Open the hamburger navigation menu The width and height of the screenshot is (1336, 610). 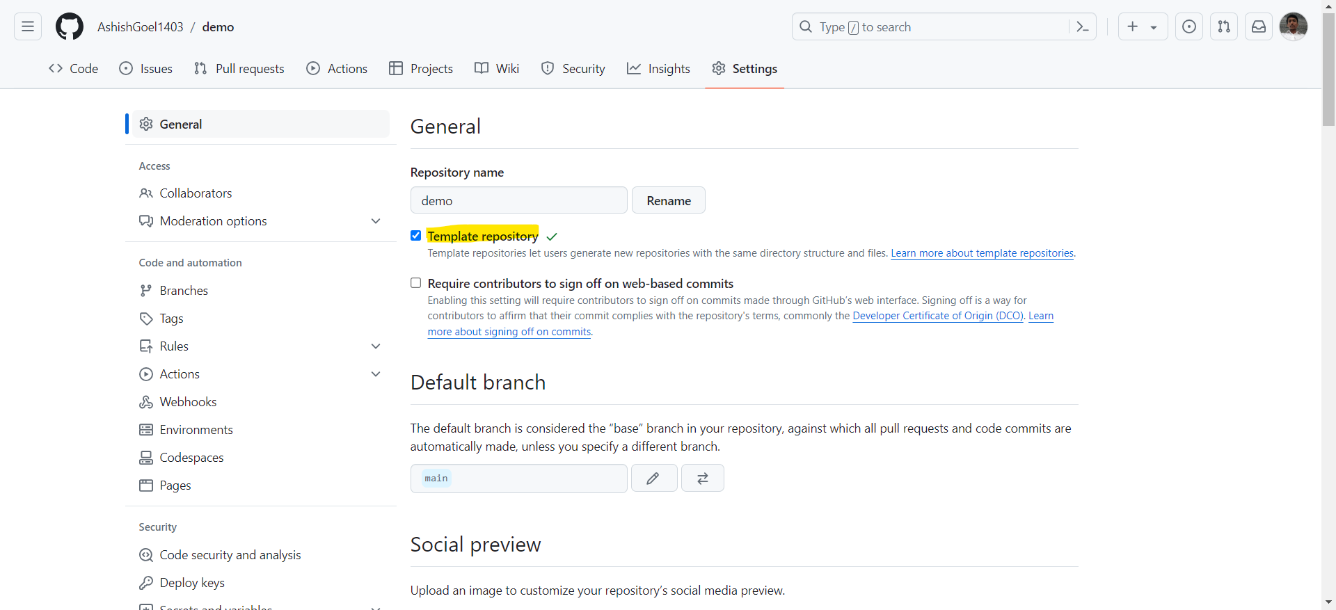point(28,27)
